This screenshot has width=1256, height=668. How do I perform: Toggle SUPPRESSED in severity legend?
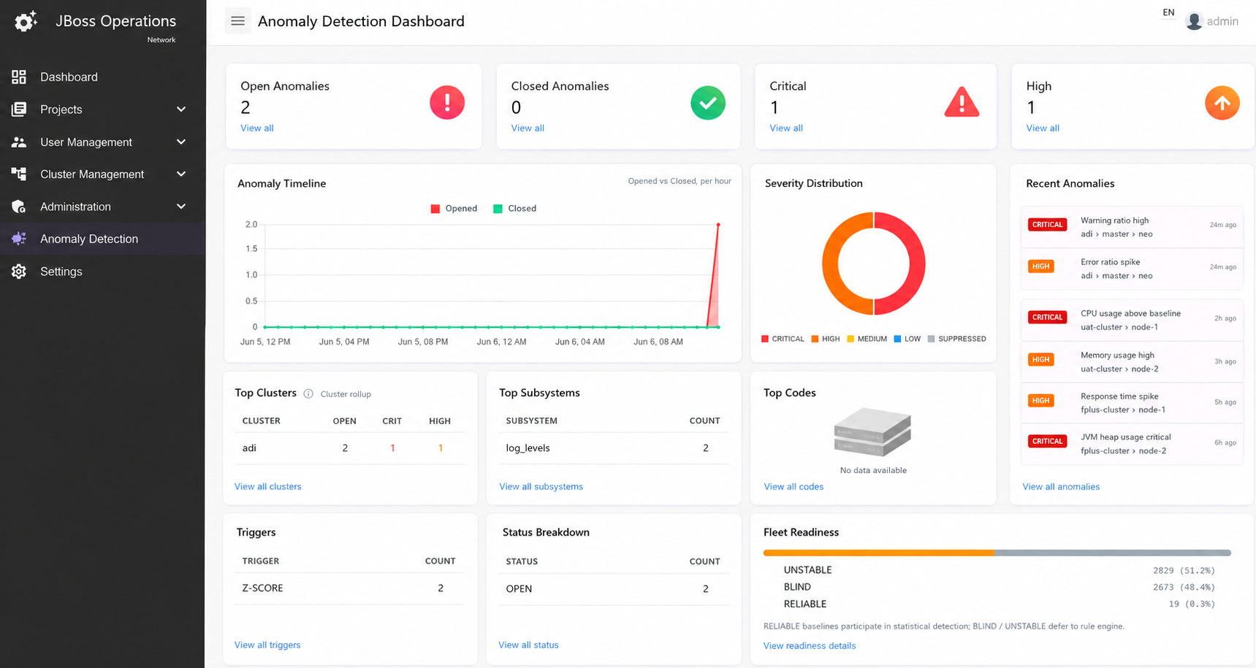point(957,339)
